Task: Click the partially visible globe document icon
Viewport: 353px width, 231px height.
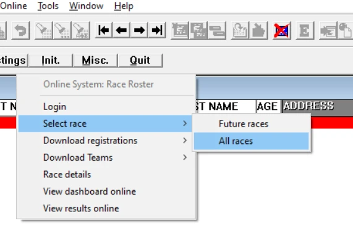Action: pos(345,30)
